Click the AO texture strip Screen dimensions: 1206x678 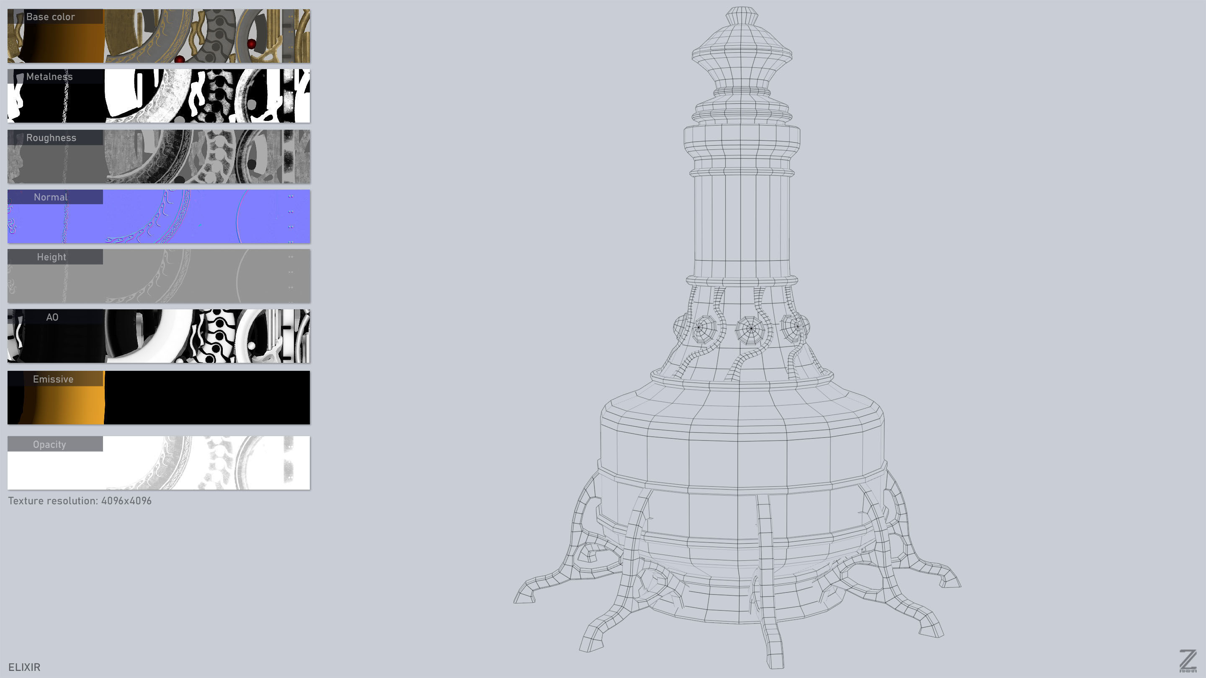tap(159, 336)
